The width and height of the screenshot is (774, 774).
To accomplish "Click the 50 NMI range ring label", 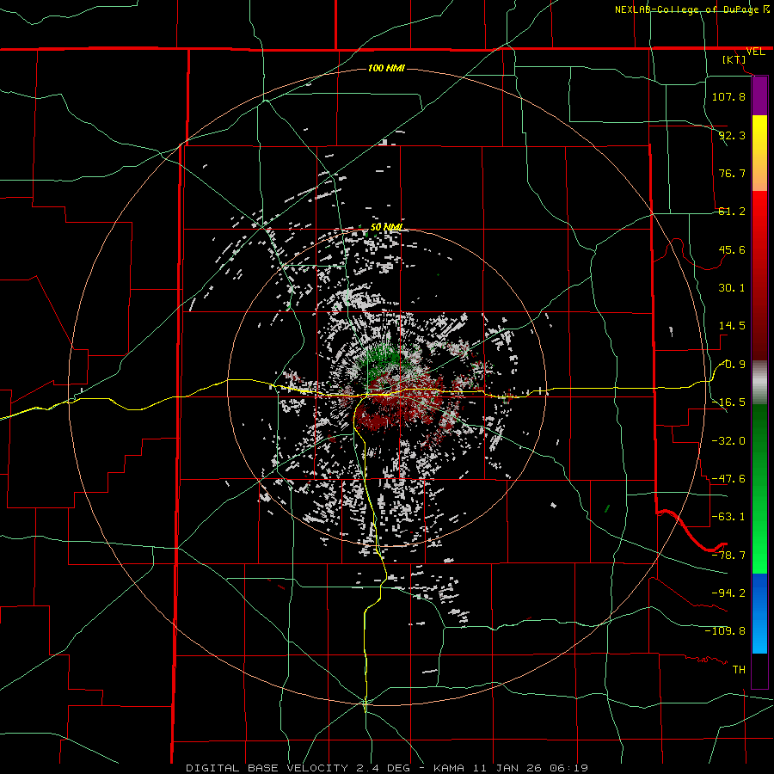I will coord(386,227).
